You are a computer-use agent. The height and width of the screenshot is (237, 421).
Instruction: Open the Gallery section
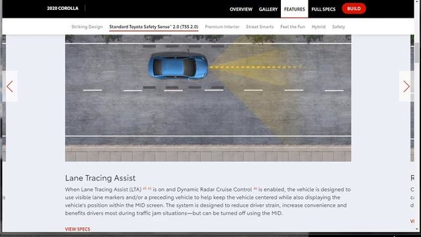pos(268,9)
